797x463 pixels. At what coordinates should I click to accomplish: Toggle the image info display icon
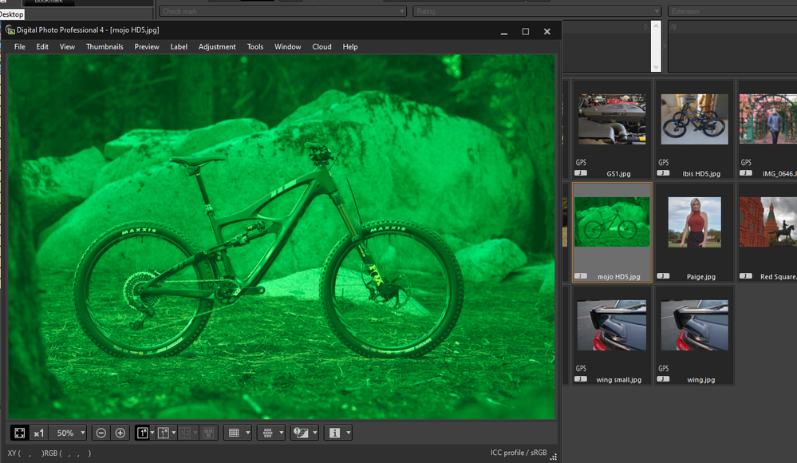[334, 433]
